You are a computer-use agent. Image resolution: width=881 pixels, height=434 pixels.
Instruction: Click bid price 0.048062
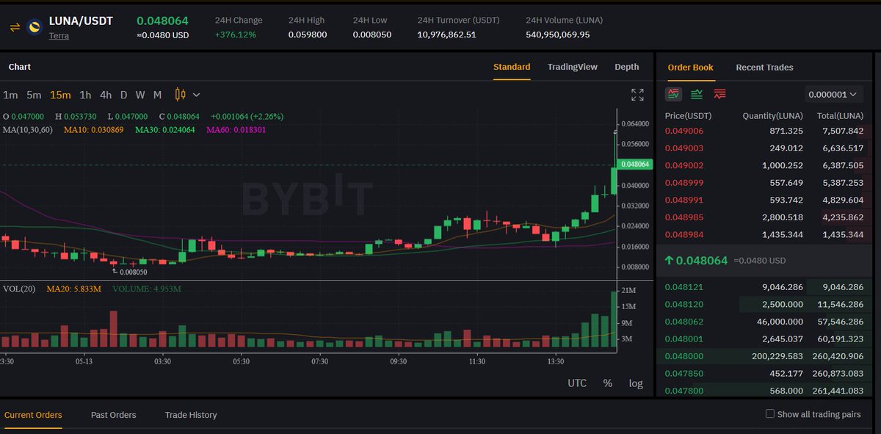684,322
